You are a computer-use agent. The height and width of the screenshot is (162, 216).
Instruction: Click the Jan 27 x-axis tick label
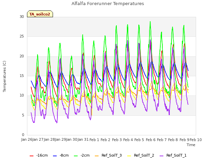point(38,140)
